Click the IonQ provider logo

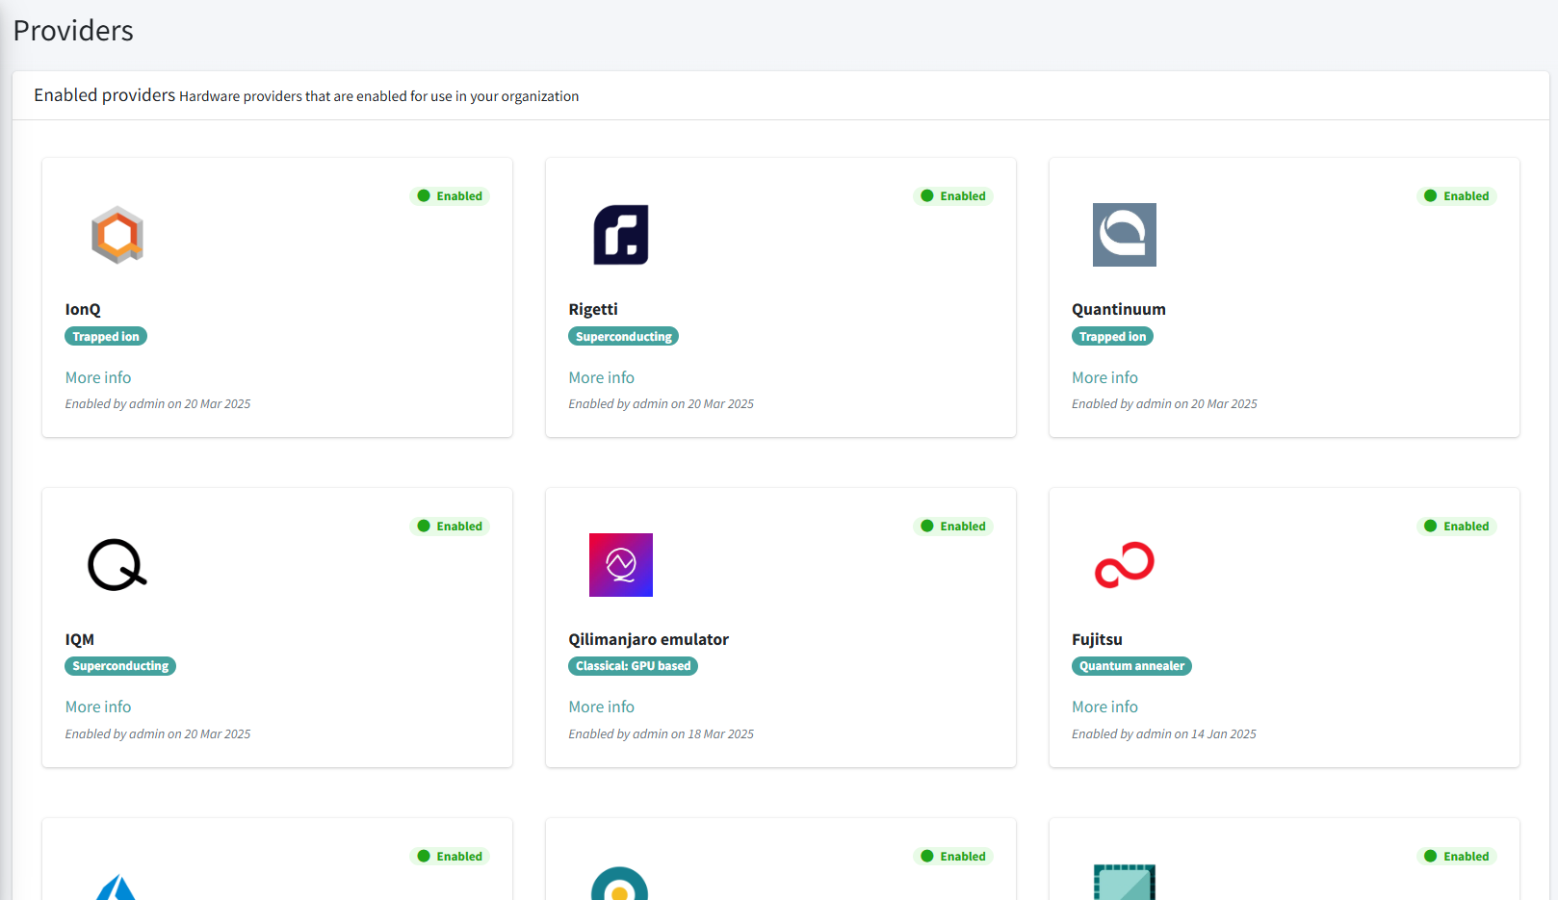coord(117,234)
